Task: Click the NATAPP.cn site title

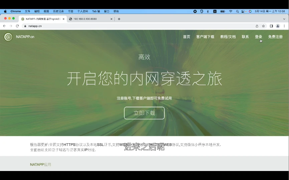Action: click(x=25, y=37)
